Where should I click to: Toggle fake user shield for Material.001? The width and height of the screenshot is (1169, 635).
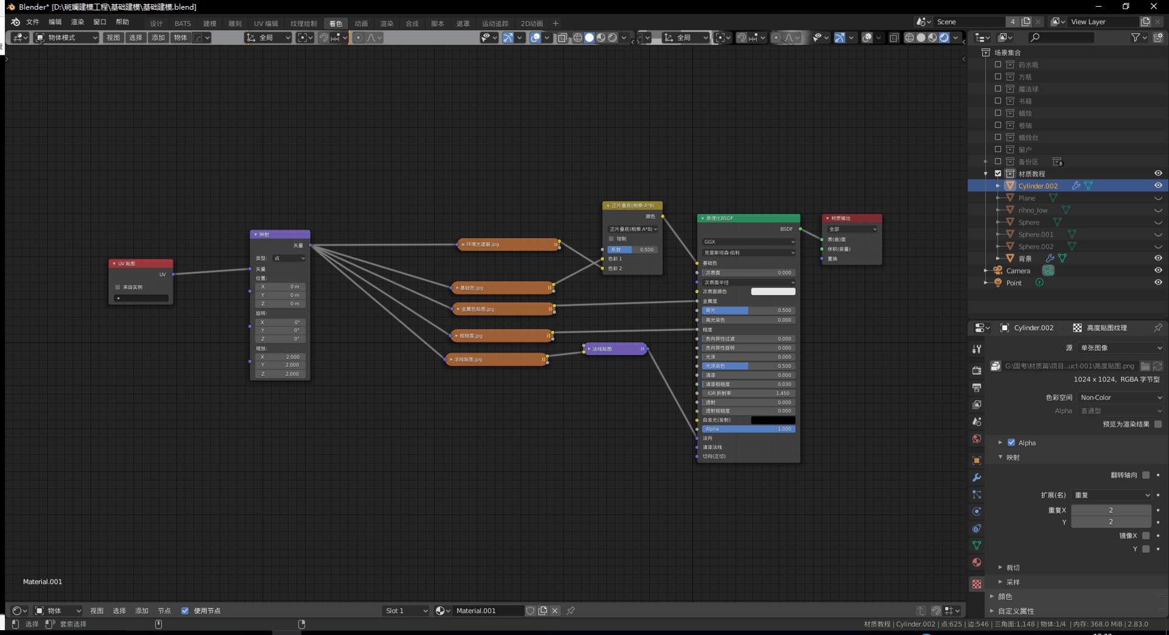530,611
